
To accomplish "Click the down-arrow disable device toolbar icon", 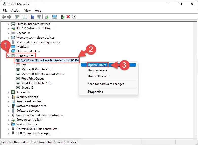I will 74,17.
